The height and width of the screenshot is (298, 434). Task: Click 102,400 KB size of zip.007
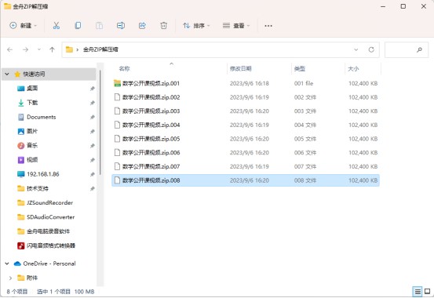pyautogui.click(x=363, y=166)
